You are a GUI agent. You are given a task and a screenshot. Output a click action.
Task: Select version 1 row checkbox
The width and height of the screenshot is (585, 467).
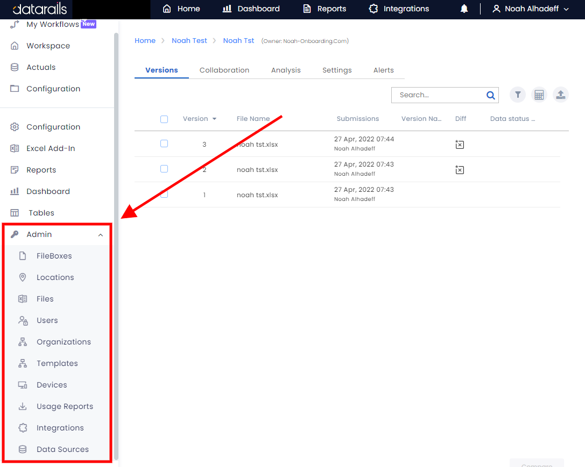(x=164, y=194)
